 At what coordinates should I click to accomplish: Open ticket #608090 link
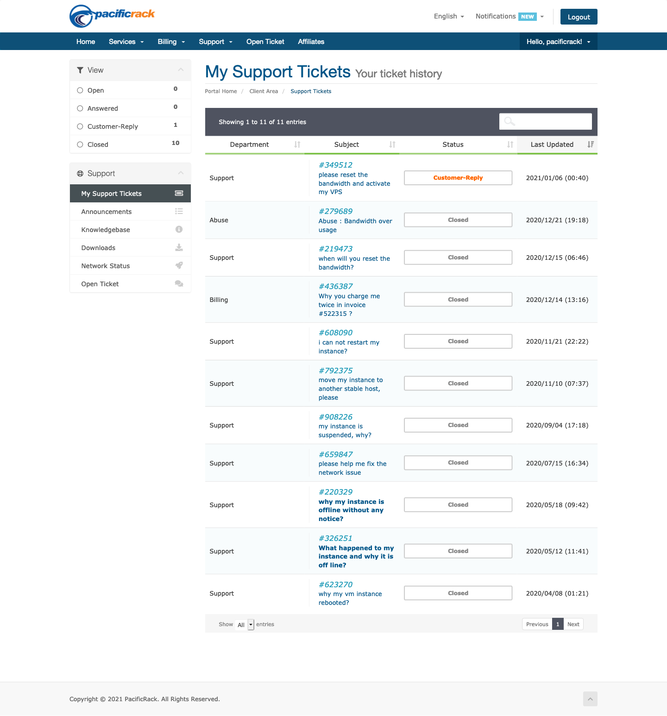pos(335,333)
